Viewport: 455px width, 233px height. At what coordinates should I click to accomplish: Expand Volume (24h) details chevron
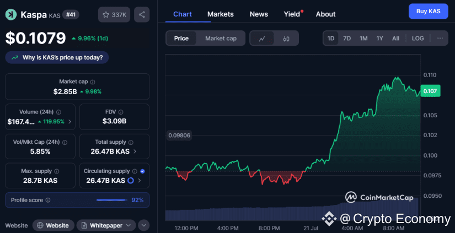click(x=69, y=122)
